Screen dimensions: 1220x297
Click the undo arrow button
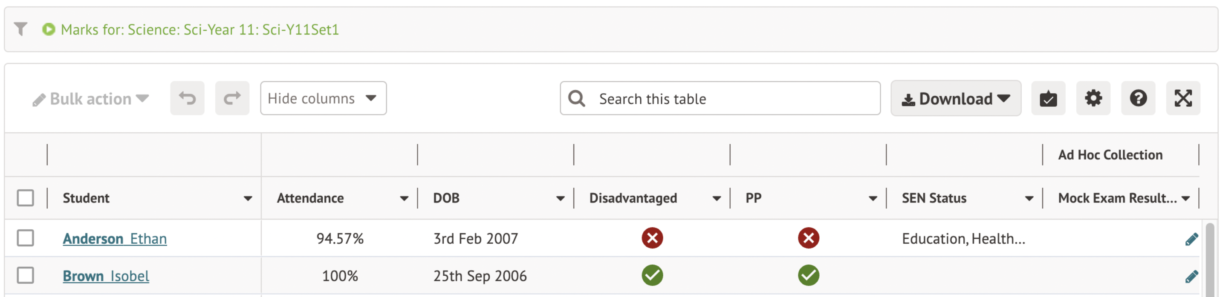[187, 98]
